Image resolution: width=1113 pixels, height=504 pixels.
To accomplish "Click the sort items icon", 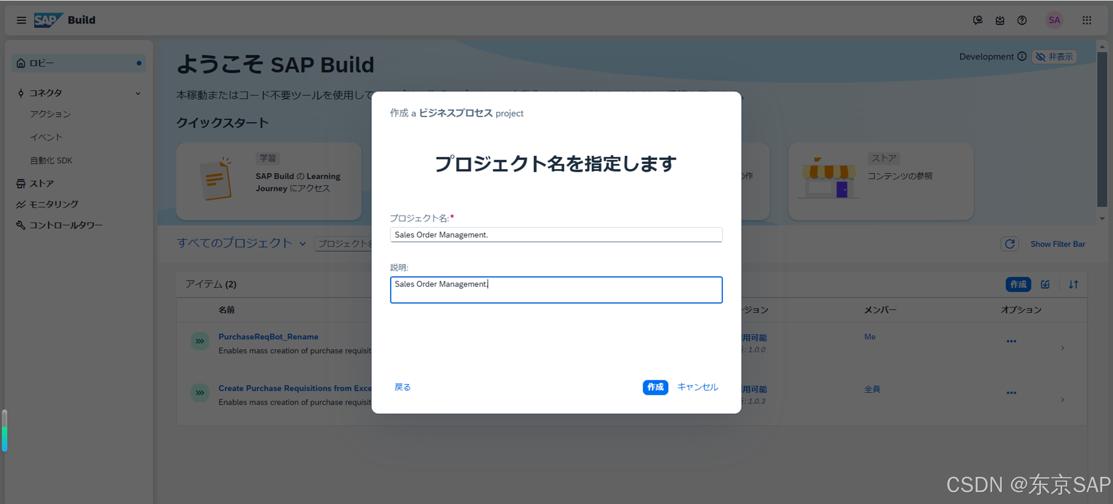I will 1073,284.
